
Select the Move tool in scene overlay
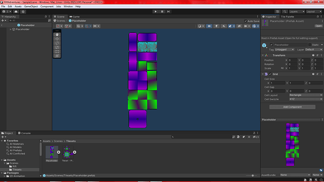[x=57, y=39]
